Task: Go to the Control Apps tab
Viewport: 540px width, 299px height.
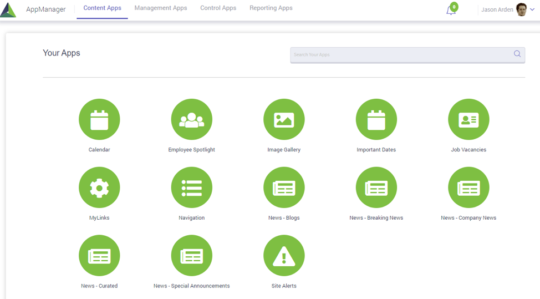Action: point(218,8)
